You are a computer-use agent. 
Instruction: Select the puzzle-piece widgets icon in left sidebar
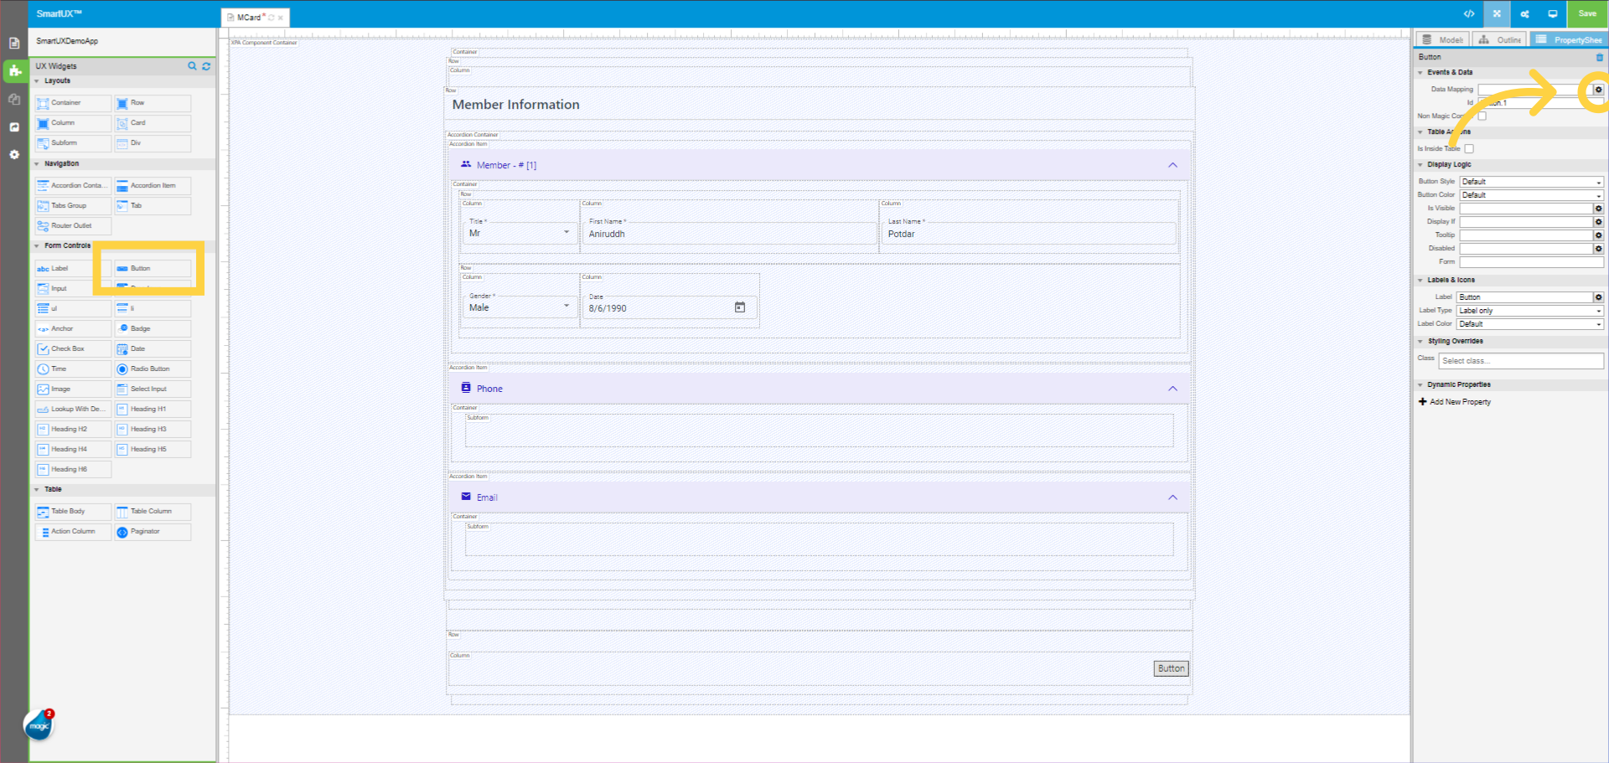(x=14, y=71)
